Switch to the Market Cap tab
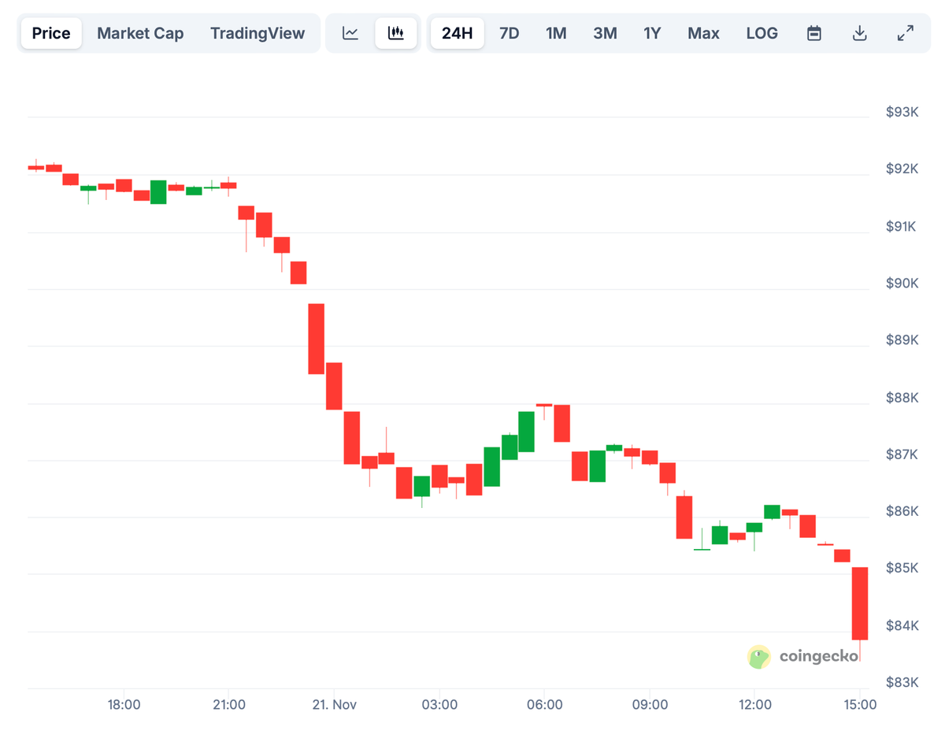This screenshot has height=738, width=945. [140, 33]
